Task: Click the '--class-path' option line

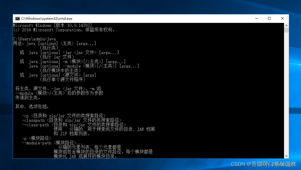Action: click(x=74, y=125)
